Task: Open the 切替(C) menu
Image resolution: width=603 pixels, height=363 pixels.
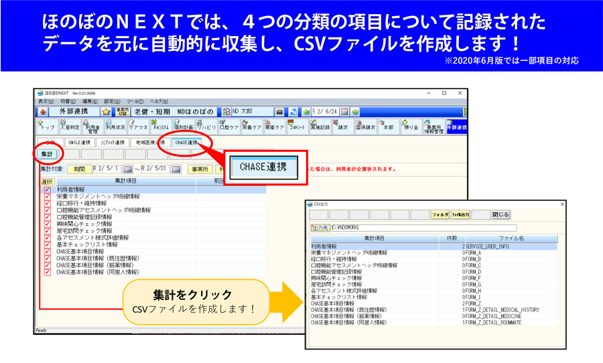Action: [x=68, y=102]
